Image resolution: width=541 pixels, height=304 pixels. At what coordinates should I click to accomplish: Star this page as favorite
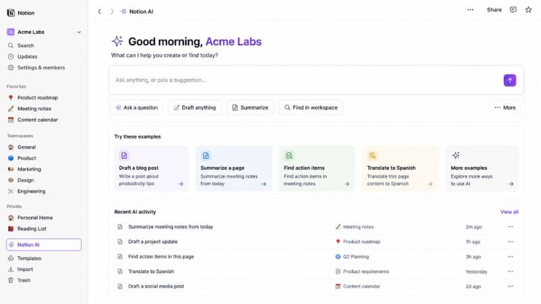[x=528, y=9]
